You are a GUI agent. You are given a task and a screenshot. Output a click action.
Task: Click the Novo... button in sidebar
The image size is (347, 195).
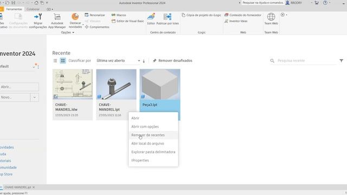pyautogui.click(x=15, y=97)
